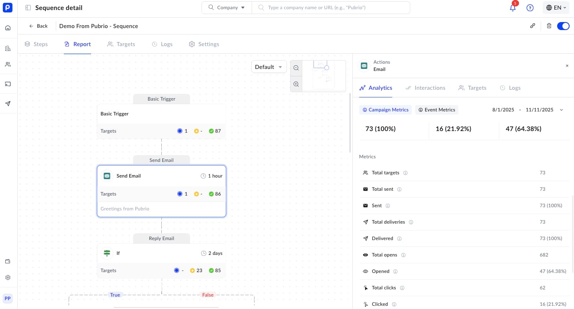Open the Interactions tab in panel
Screen dimensions: 574x309
[x=425, y=88]
